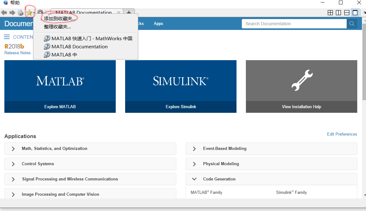Viewport: 366px width, 211px height.
Task: Switch to four-pane grid layout
Action: [x=330, y=12]
